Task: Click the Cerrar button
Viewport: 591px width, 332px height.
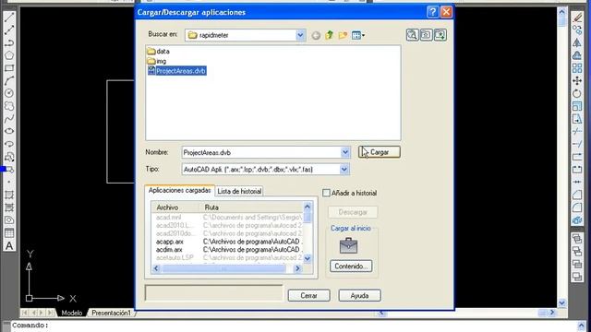Action: [x=308, y=295]
